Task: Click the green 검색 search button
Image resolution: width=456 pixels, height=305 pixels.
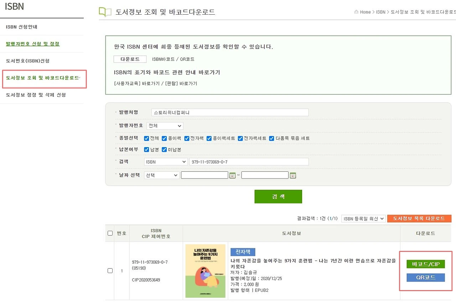Action: 278,196
